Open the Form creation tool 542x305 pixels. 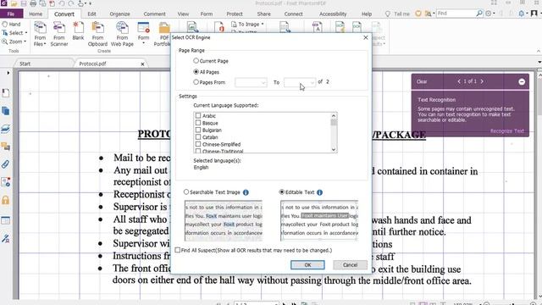tap(143, 34)
